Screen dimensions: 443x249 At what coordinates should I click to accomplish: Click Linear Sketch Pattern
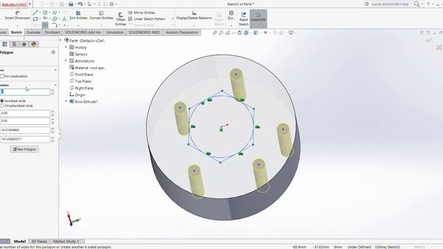pyautogui.click(x=147, y=19)
